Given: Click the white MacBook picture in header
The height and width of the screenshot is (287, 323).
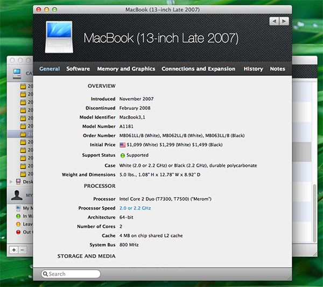Looking at the screenshot, I should click(x=59, y=37).
